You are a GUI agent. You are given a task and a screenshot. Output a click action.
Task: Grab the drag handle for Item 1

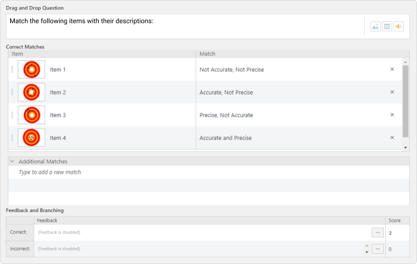click(13, 70)
